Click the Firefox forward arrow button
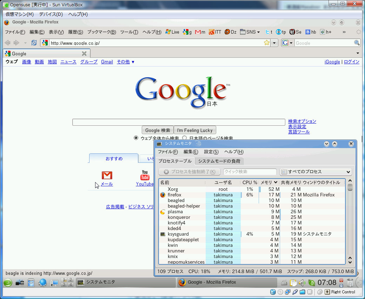The height and width of the screenshot is (299, 365). (x=16, y=43)
